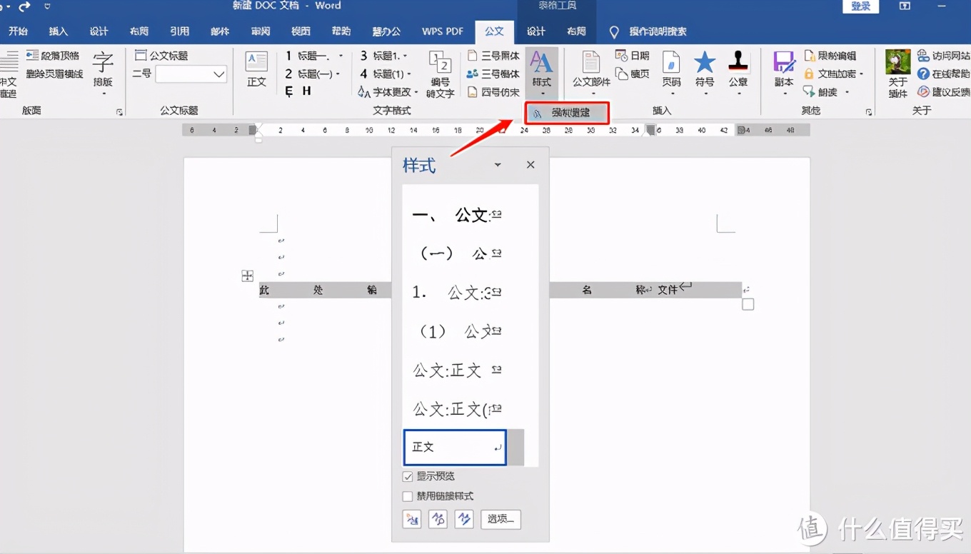Click the 选项 button in Styles pane
This screenshot has height=554, width=971.
[500, 519]
